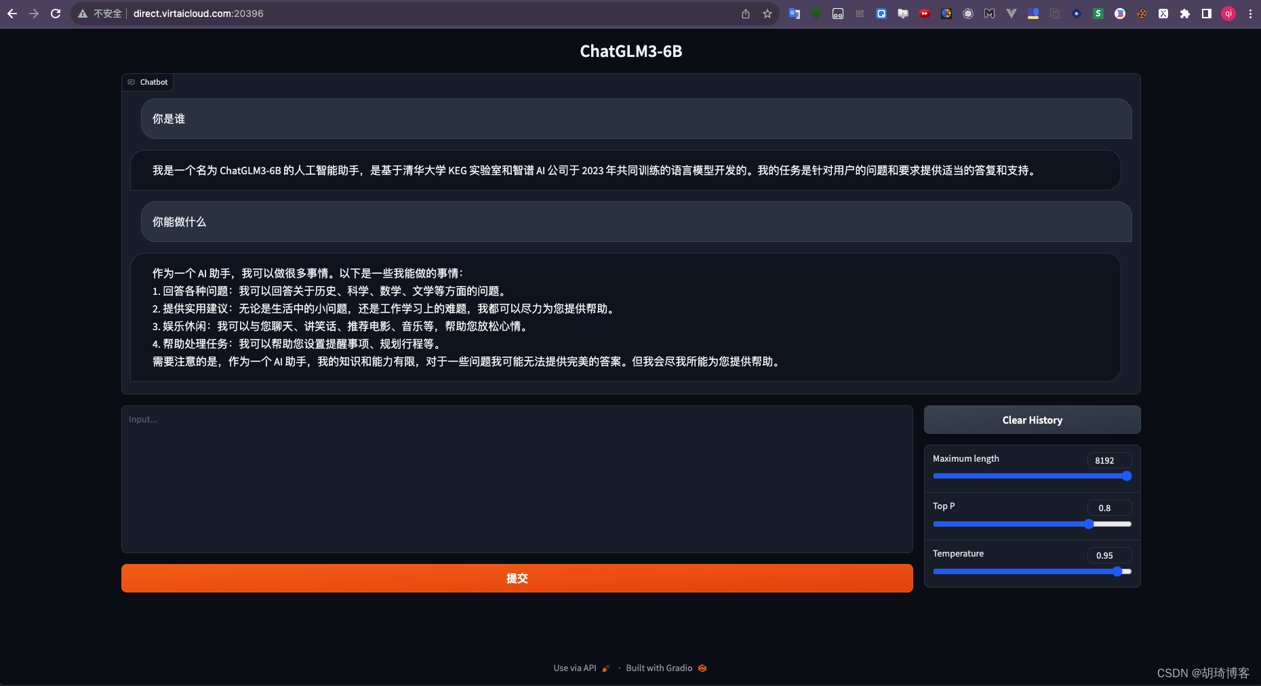The image size is (1261, 686).
Task: Click the Maximum length label
Action: [x=965, y=459]
